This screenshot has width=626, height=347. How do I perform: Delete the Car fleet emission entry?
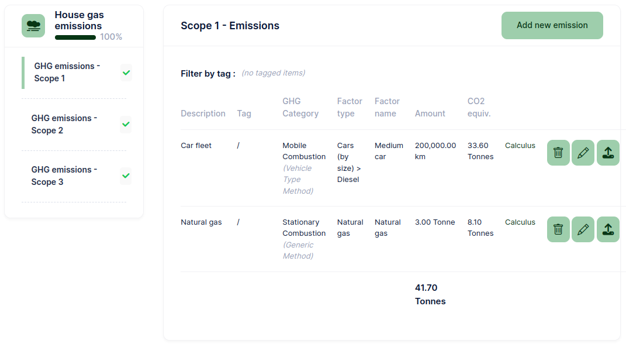coord(558,153)
